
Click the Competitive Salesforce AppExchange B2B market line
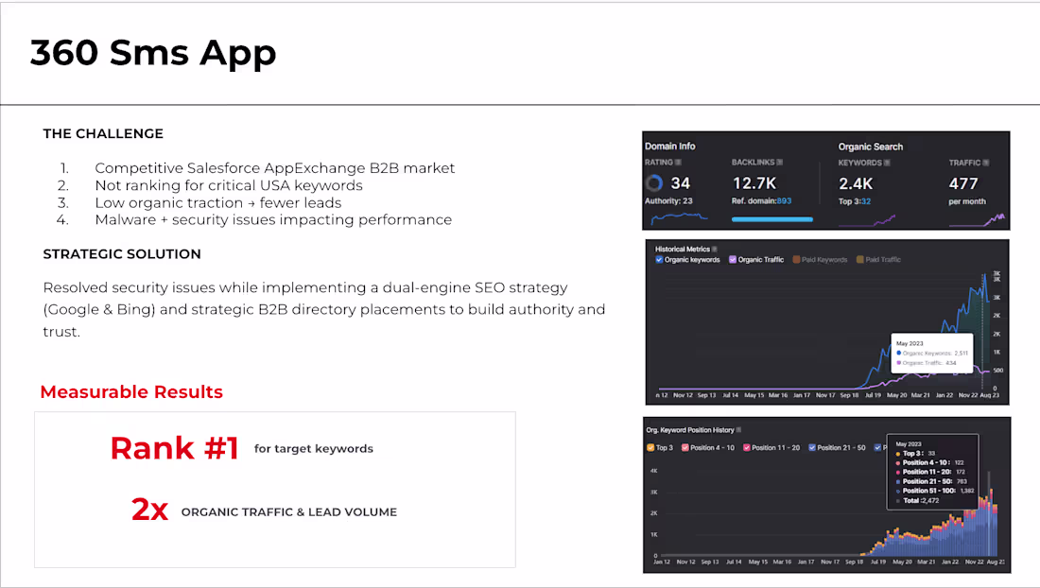pos(274,168)
